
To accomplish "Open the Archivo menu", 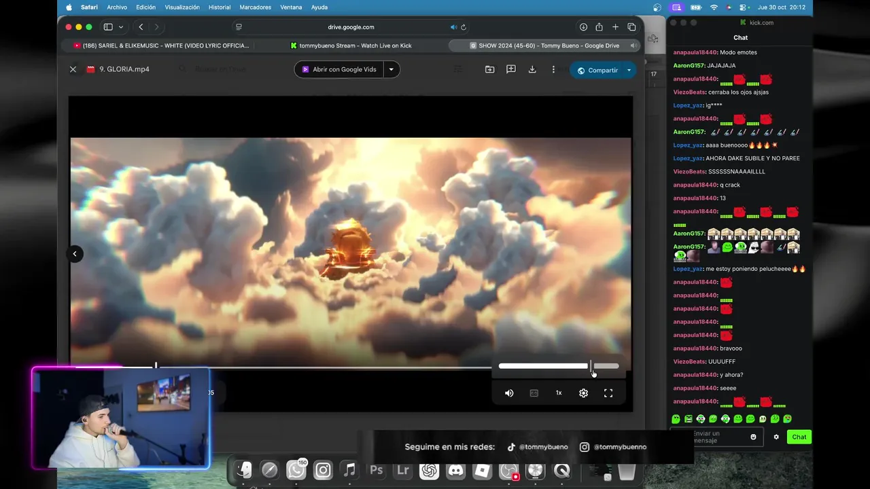I will point(117,7).
